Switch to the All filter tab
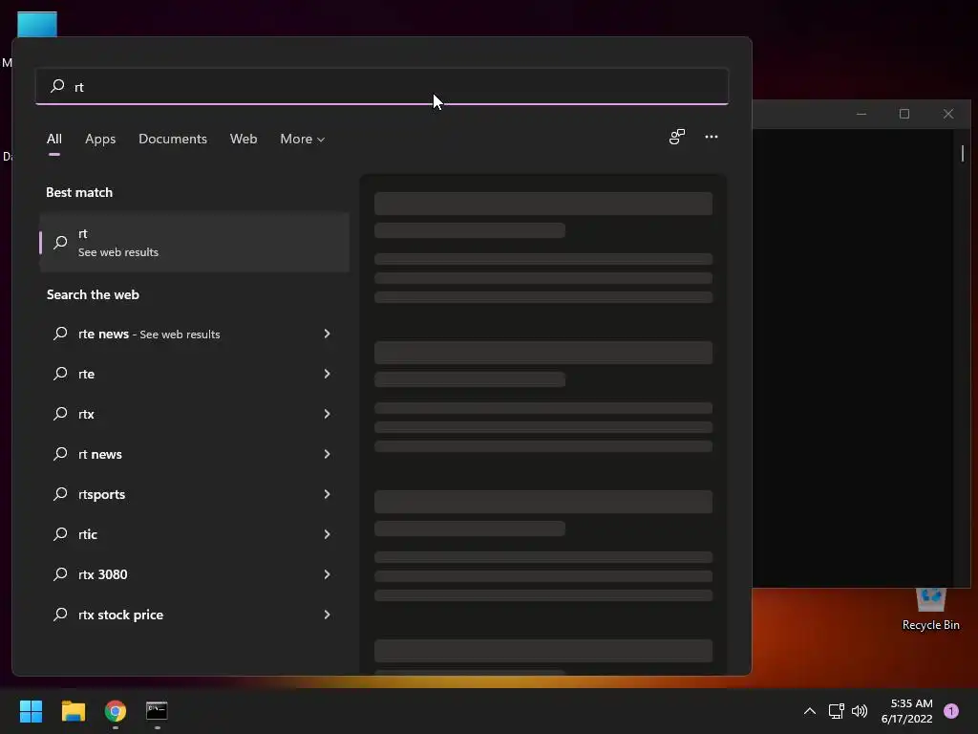Image resolution: width=978 pixels, height=734 pixels. (x=54, y=139)
